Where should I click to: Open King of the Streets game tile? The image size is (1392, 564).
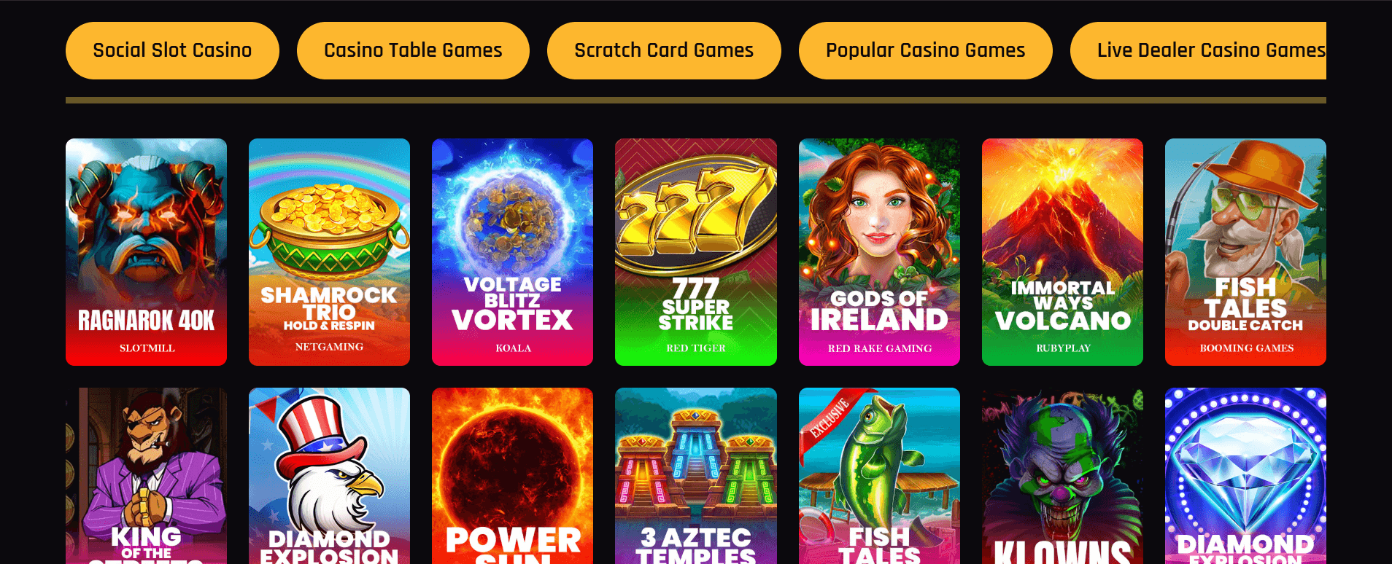point(146,476)
